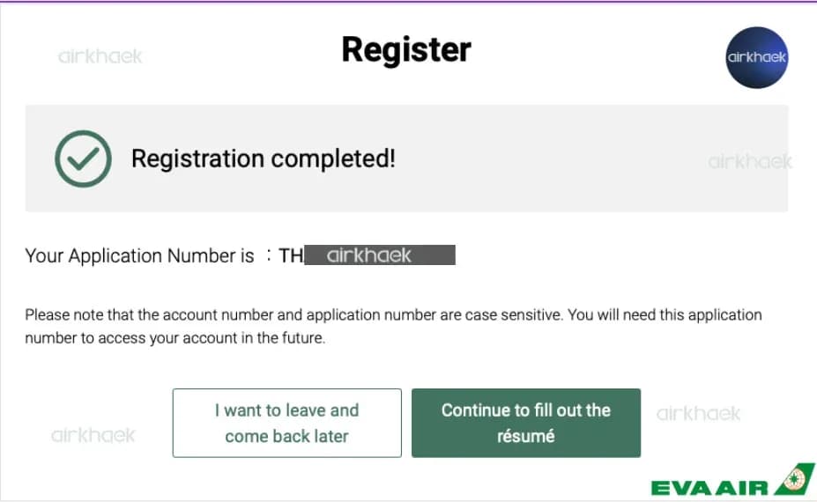
Task: Click the EVA AIR wordmark text
Action: pos(709,486)
